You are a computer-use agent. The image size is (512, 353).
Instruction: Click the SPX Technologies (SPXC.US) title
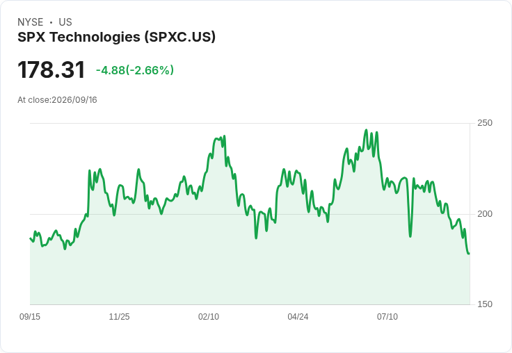tap(116, 37)
